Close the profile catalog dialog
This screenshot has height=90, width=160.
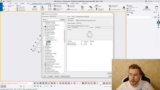112,14
